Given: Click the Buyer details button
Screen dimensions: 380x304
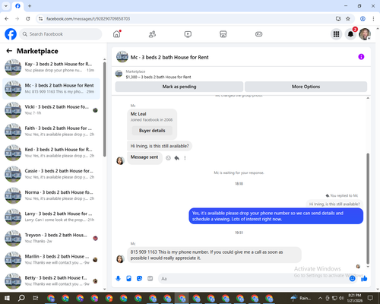Looking at the screenshot, I should [152, 131].
